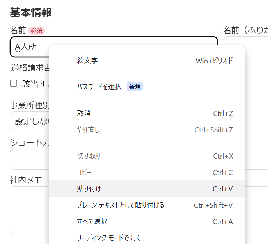This screenshot has width=268, height=244.
Task: Click 取消 (Undo) in context menu
Action: tap(147, 114)
